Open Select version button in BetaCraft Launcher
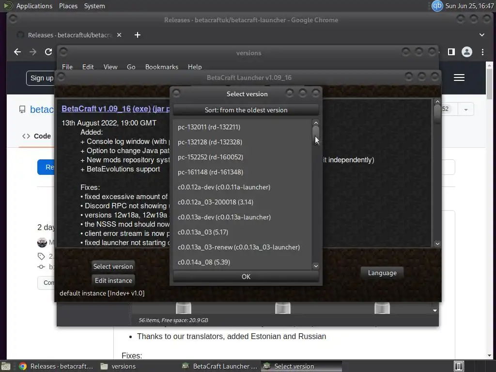 [x=113, y=266]
